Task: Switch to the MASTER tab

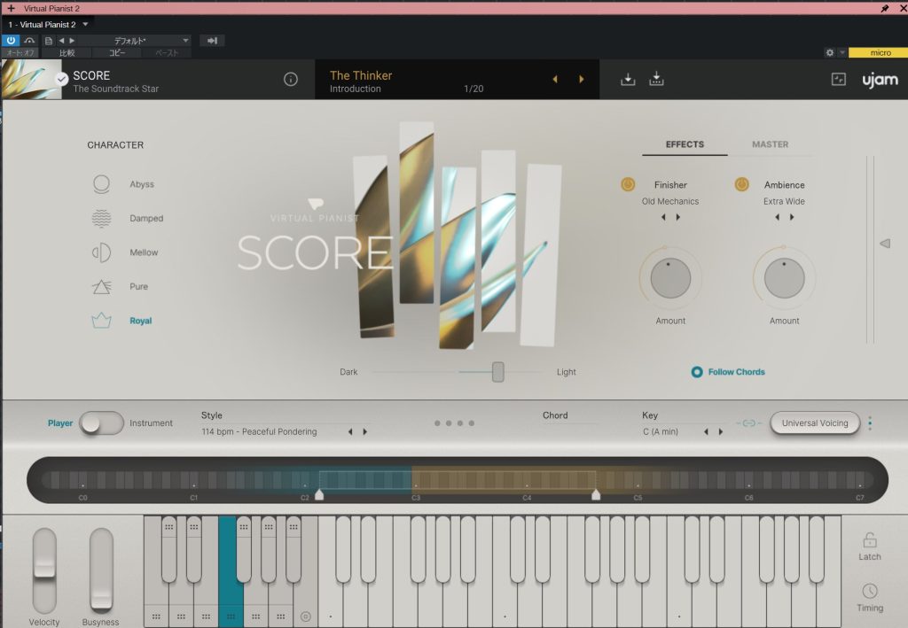Action: pyautogui.click(x=770, y=144)
